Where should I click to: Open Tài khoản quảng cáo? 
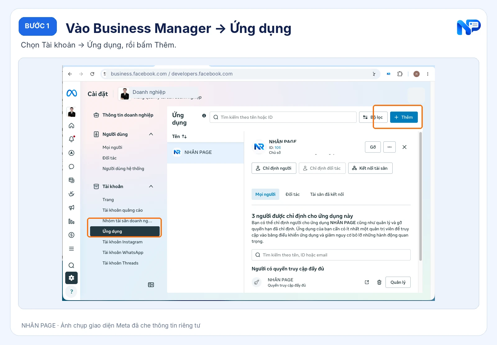click(x=123, y=210)
